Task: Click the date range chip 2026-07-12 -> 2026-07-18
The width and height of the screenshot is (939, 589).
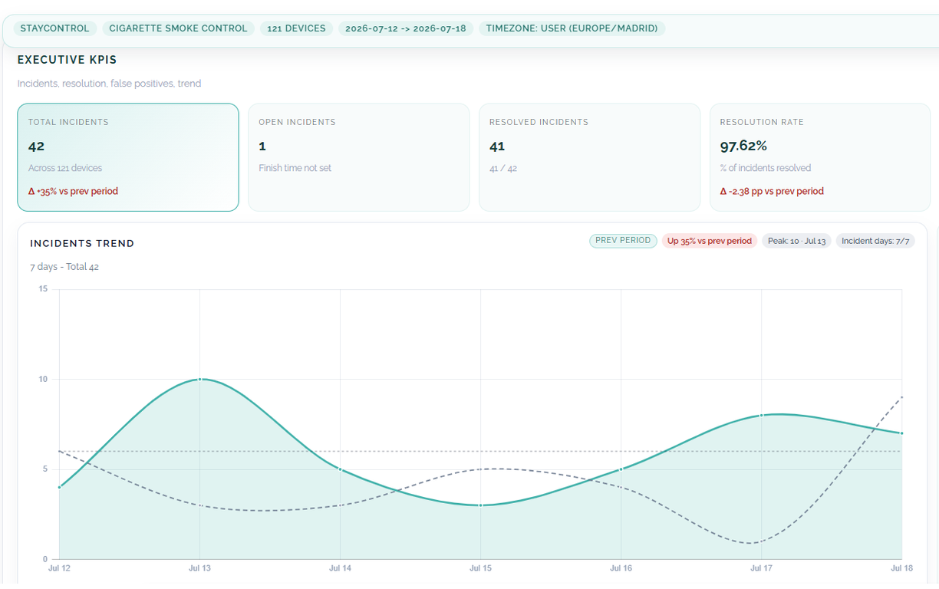Action: (x=406, y=28)
